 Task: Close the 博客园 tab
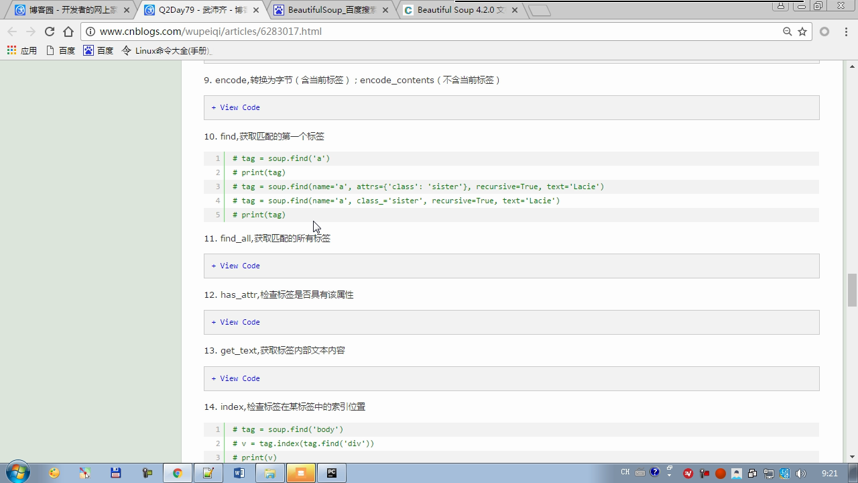pyautogui.click(x=127, y=10)
